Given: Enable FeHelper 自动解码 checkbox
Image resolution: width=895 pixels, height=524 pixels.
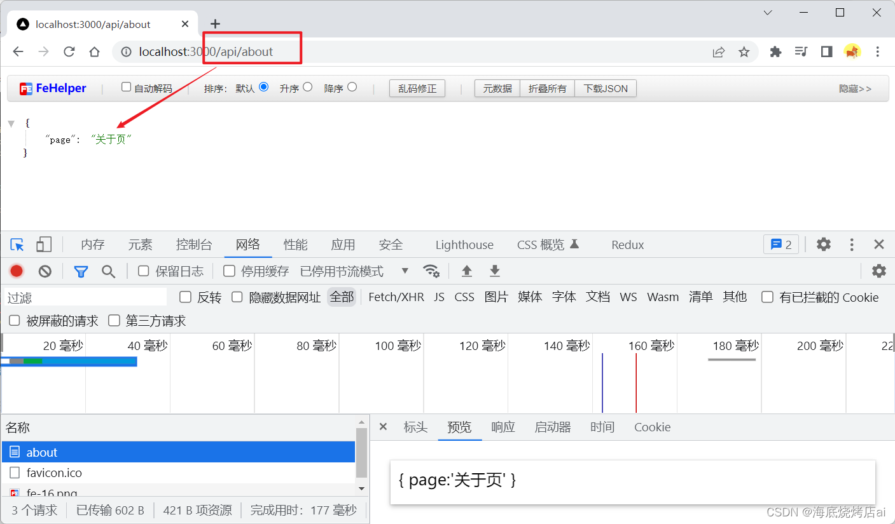Looking at the screenshot, I should pos(126,87).
